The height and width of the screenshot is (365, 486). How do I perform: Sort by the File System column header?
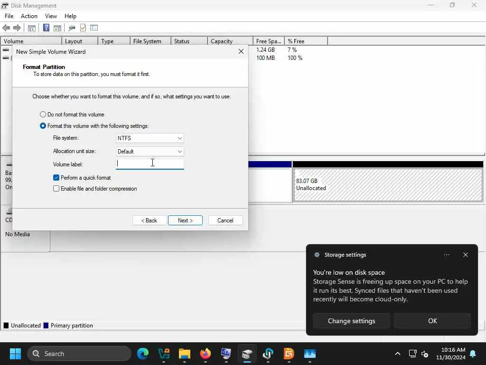tap(150, 41)
